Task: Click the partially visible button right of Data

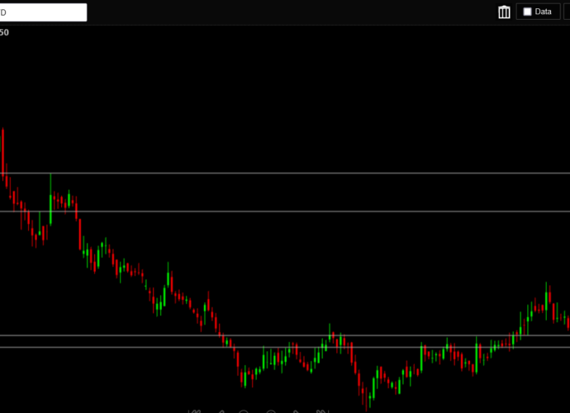Action: click(567, 12)
